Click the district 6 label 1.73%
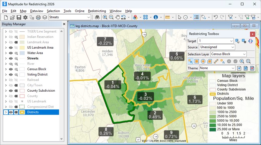This screenshot has height=145, width=261. tap(195, 99)
